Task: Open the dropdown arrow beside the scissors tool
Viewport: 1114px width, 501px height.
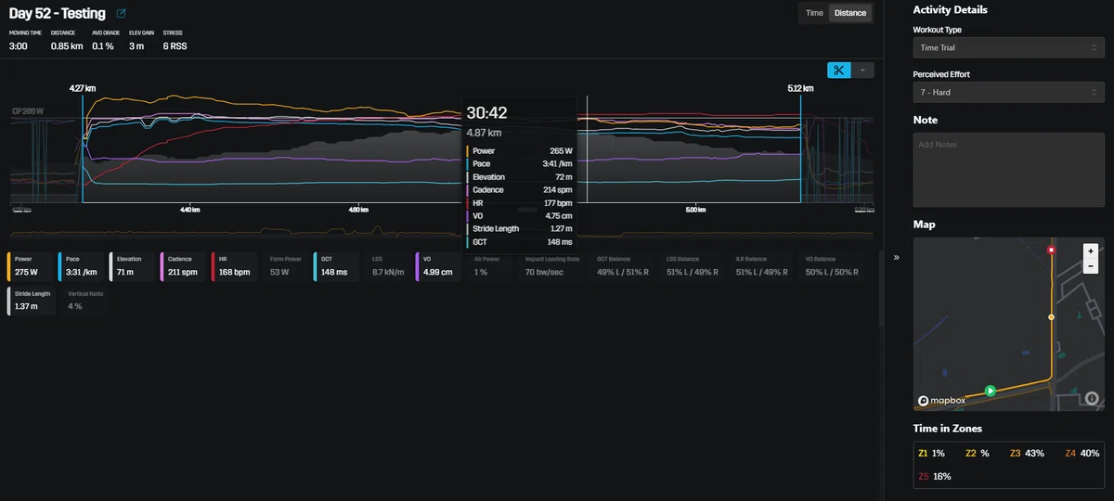Action: (862, 71)
